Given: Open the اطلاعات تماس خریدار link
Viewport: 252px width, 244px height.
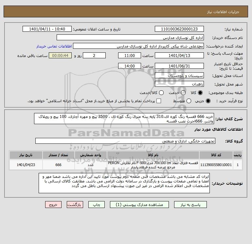Looking at the screenshot, I should coord(54,46).
